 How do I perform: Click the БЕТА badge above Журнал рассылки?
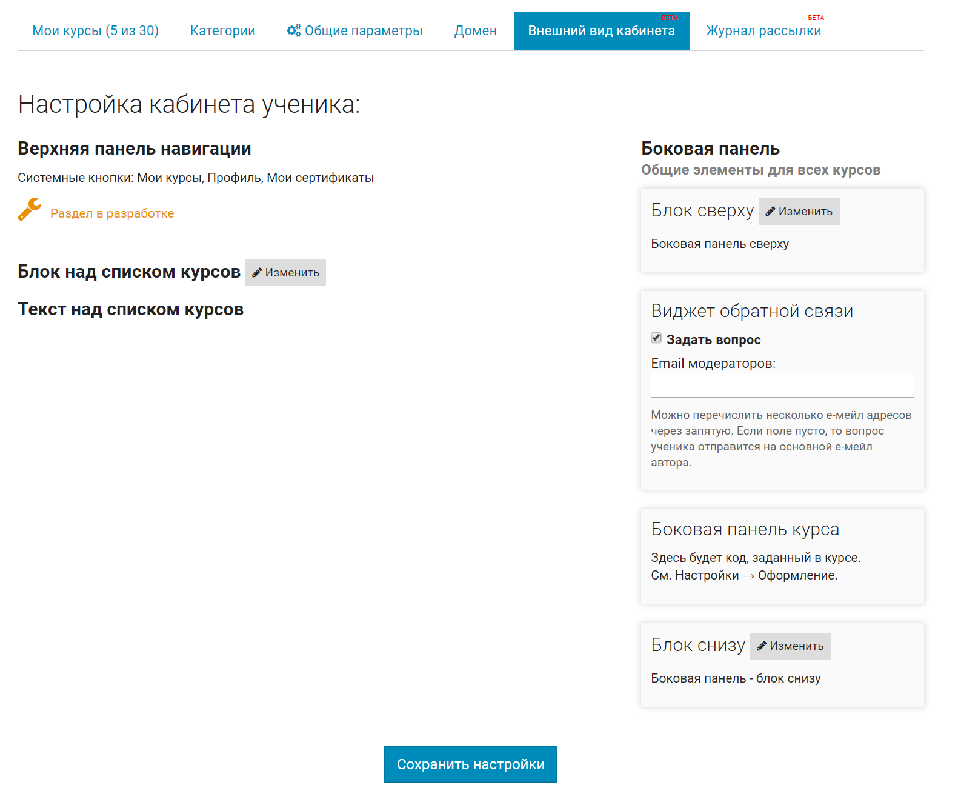point(816,18)
